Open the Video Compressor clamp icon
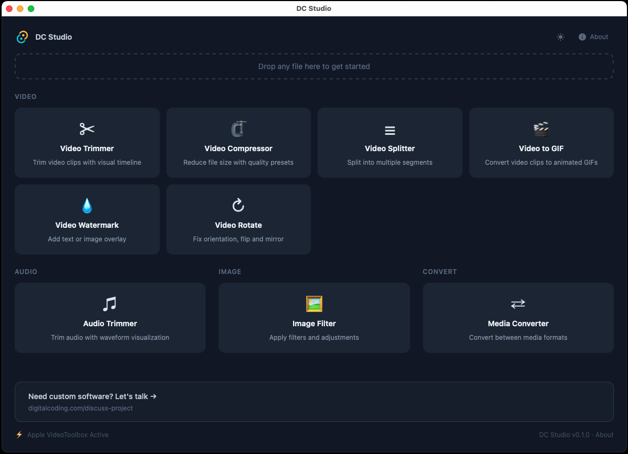The height and width of the screenshot is (454, 628). [238, 129]
